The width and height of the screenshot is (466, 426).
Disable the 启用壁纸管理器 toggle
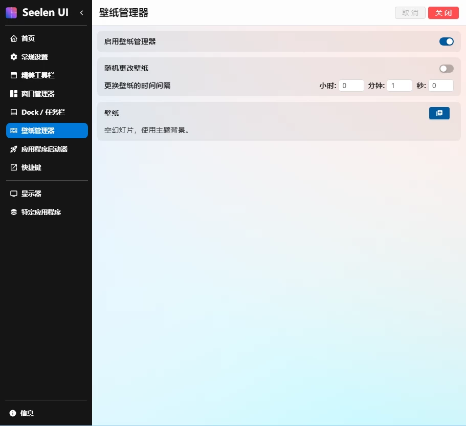click(446, 41)
